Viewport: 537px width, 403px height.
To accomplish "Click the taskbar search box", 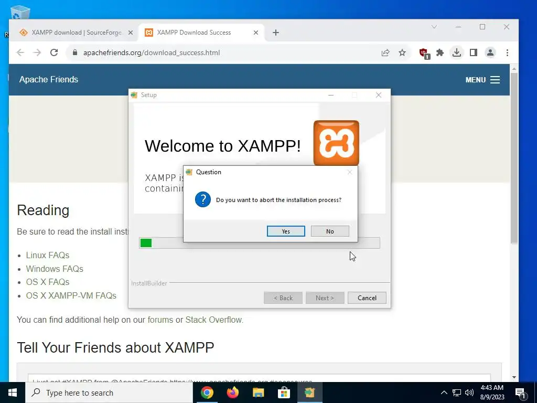I will [109, 393].
